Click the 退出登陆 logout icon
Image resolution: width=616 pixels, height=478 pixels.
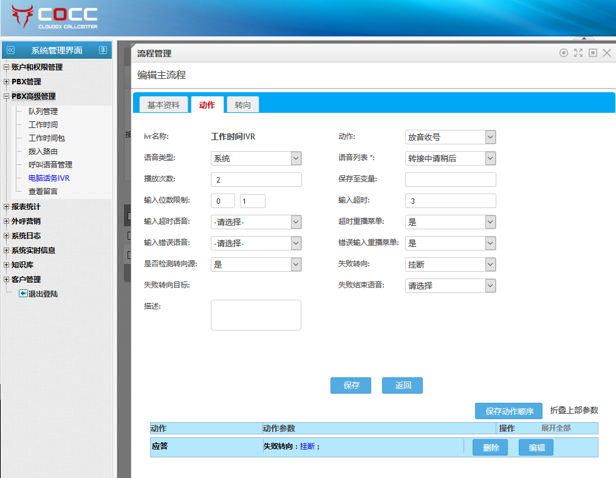[x=23, y=294]
